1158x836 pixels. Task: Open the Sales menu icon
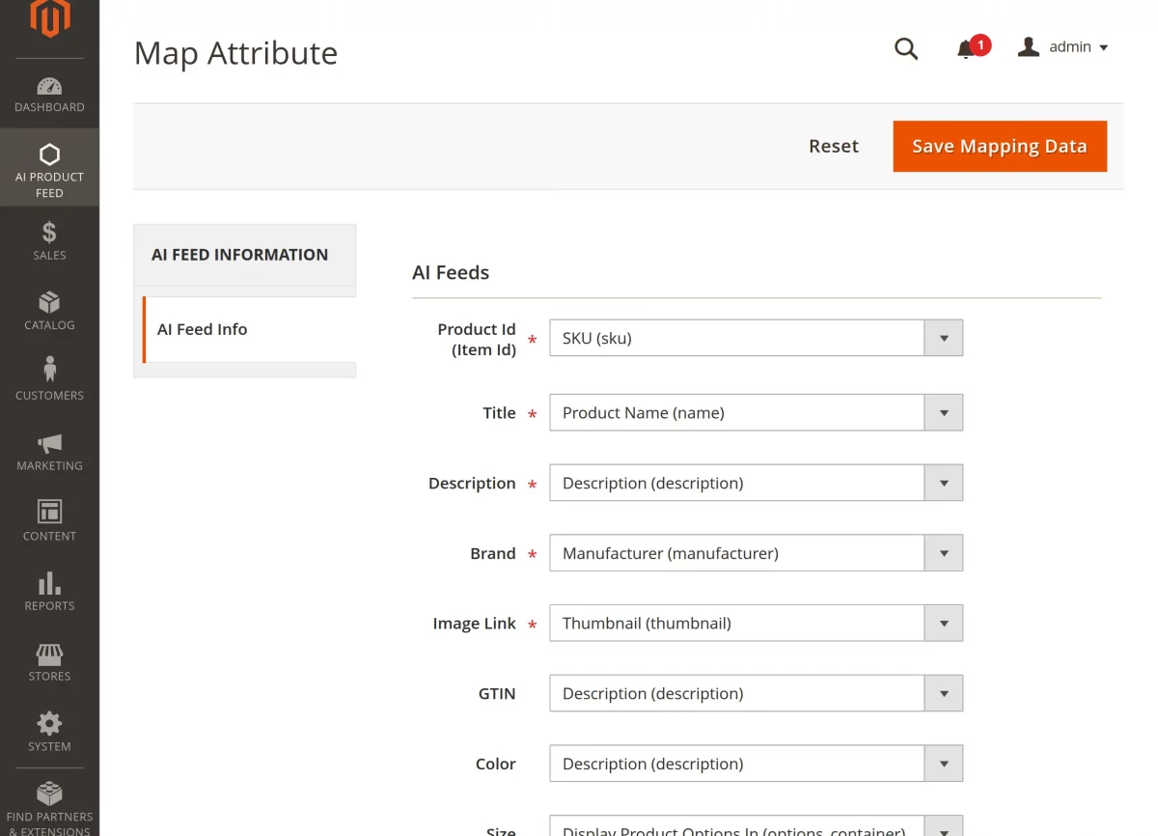(x=49, y=232)
